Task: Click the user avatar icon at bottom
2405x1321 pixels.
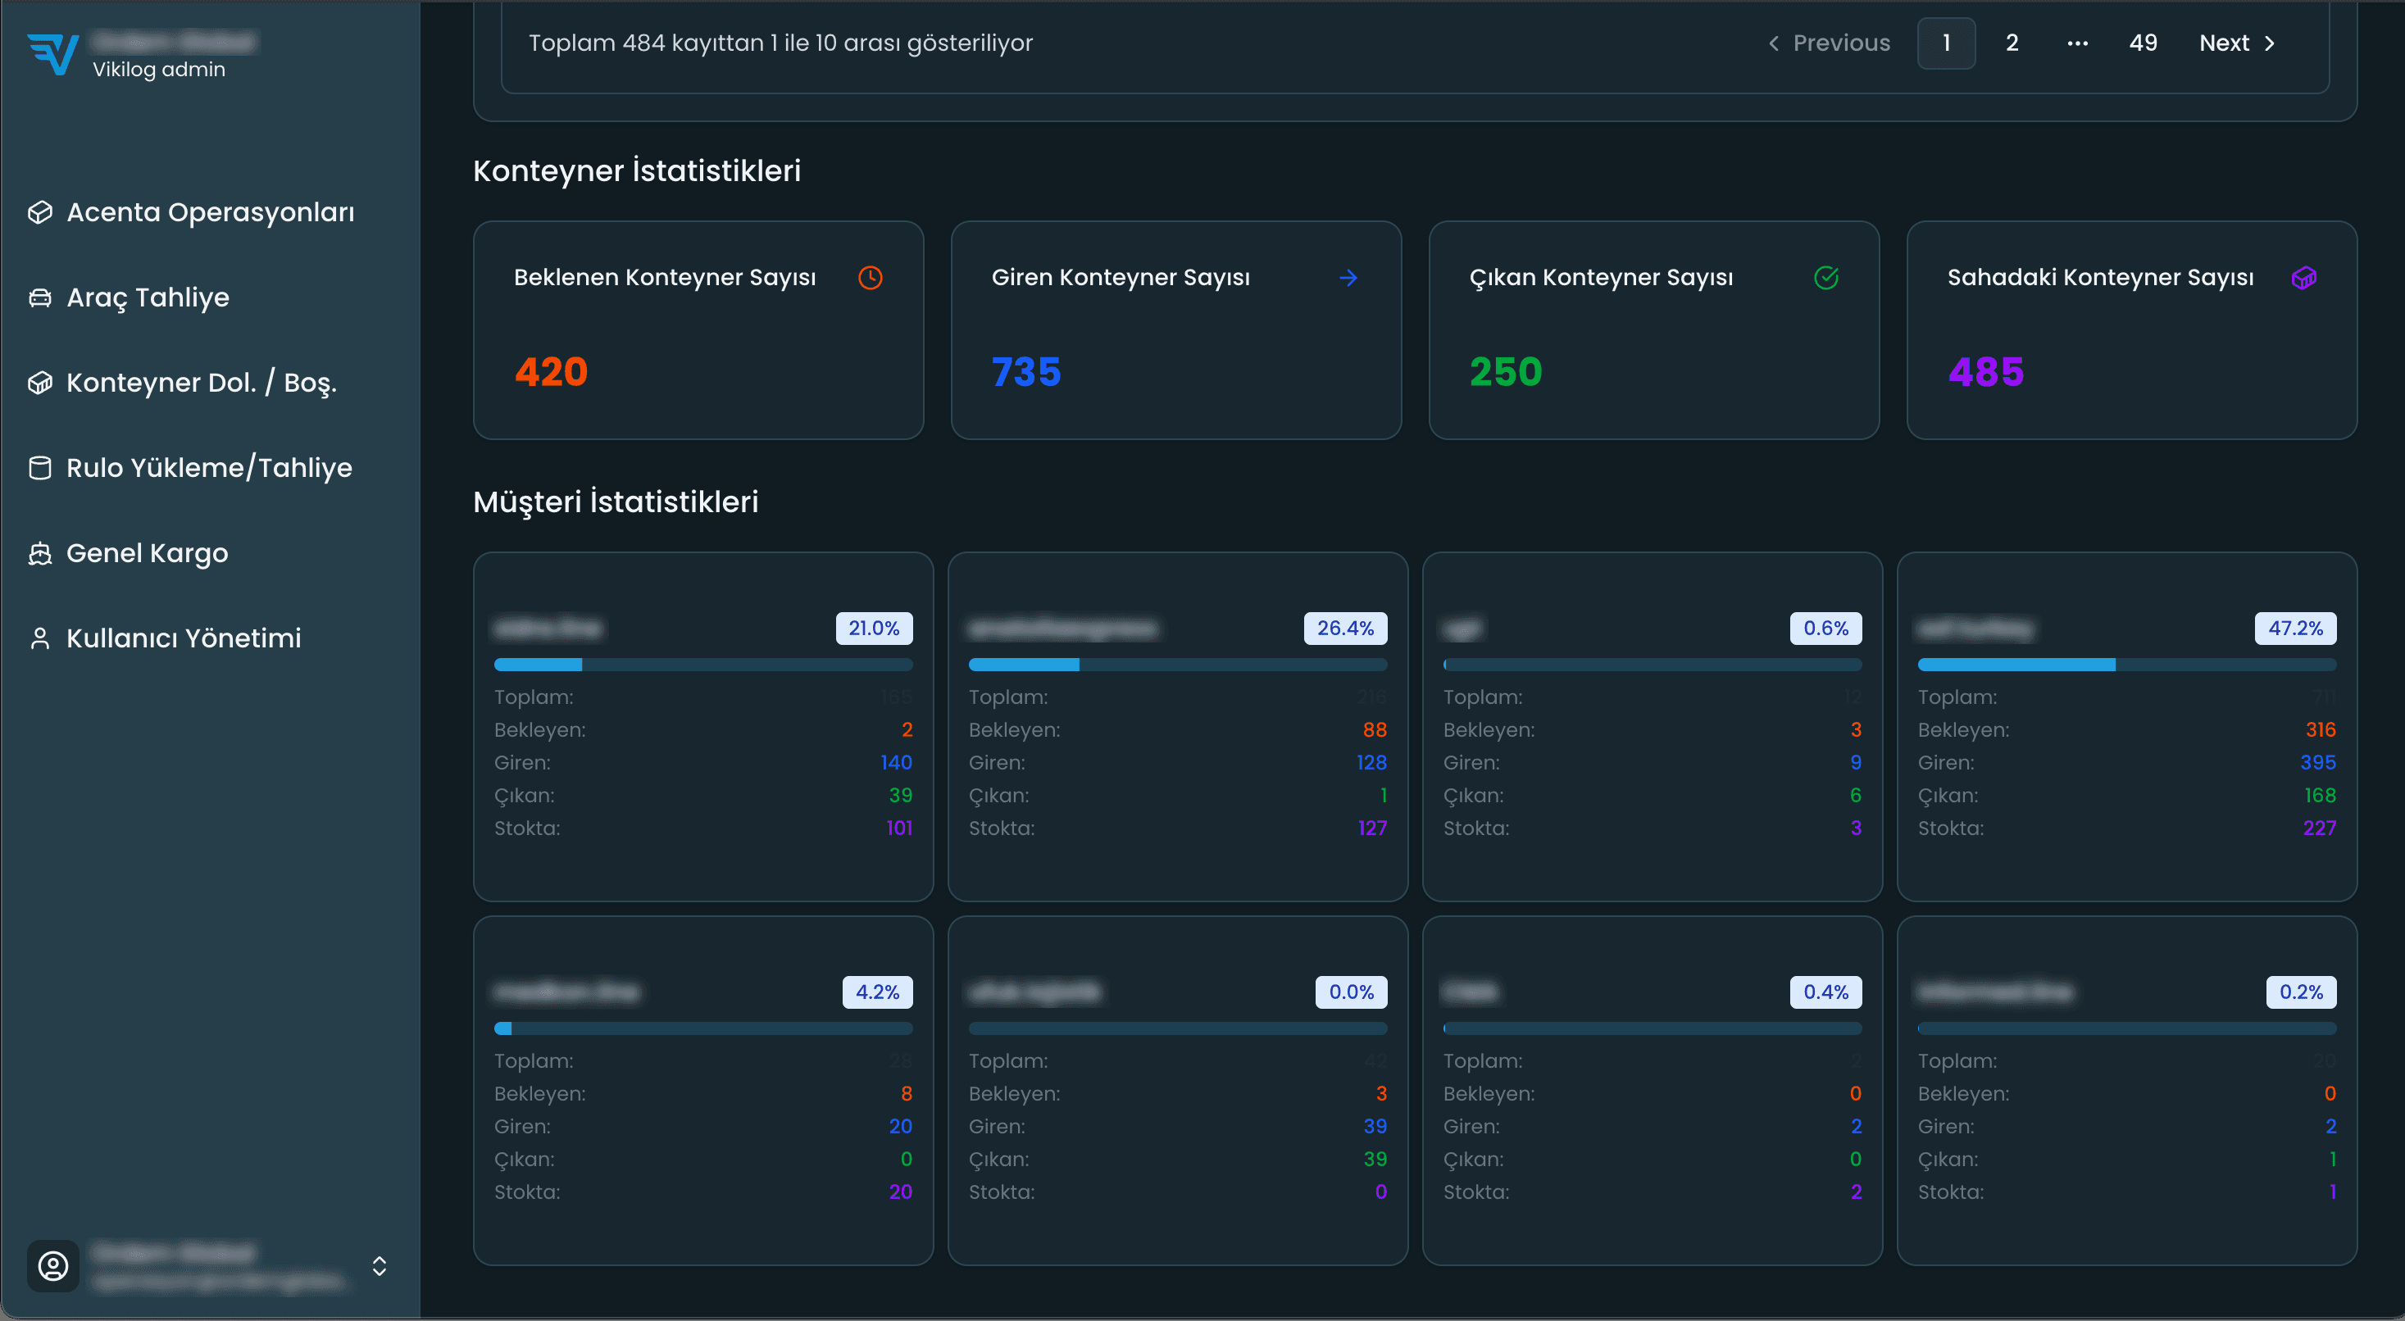Action: 53,1266
